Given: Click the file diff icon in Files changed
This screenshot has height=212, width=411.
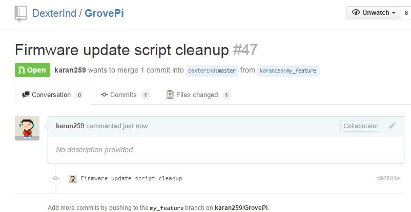Looking at the screenshot, I should point(170,95).
